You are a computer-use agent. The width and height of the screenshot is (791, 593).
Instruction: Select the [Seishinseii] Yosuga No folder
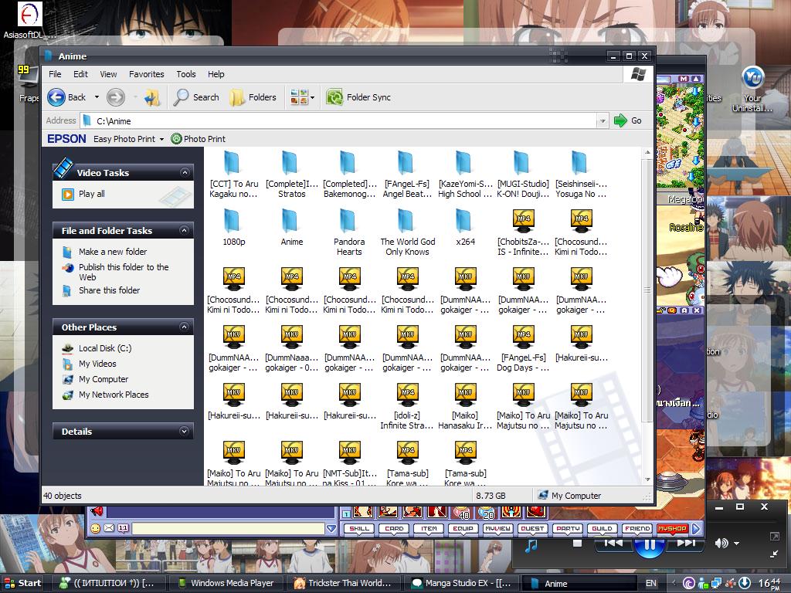click(x=581, y=175)
